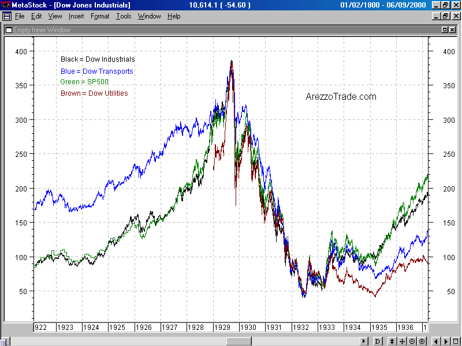
Task: Click the periodicity 'D' button in bottom toolbar
Action: pyautogui.click(x=378, y=341)
